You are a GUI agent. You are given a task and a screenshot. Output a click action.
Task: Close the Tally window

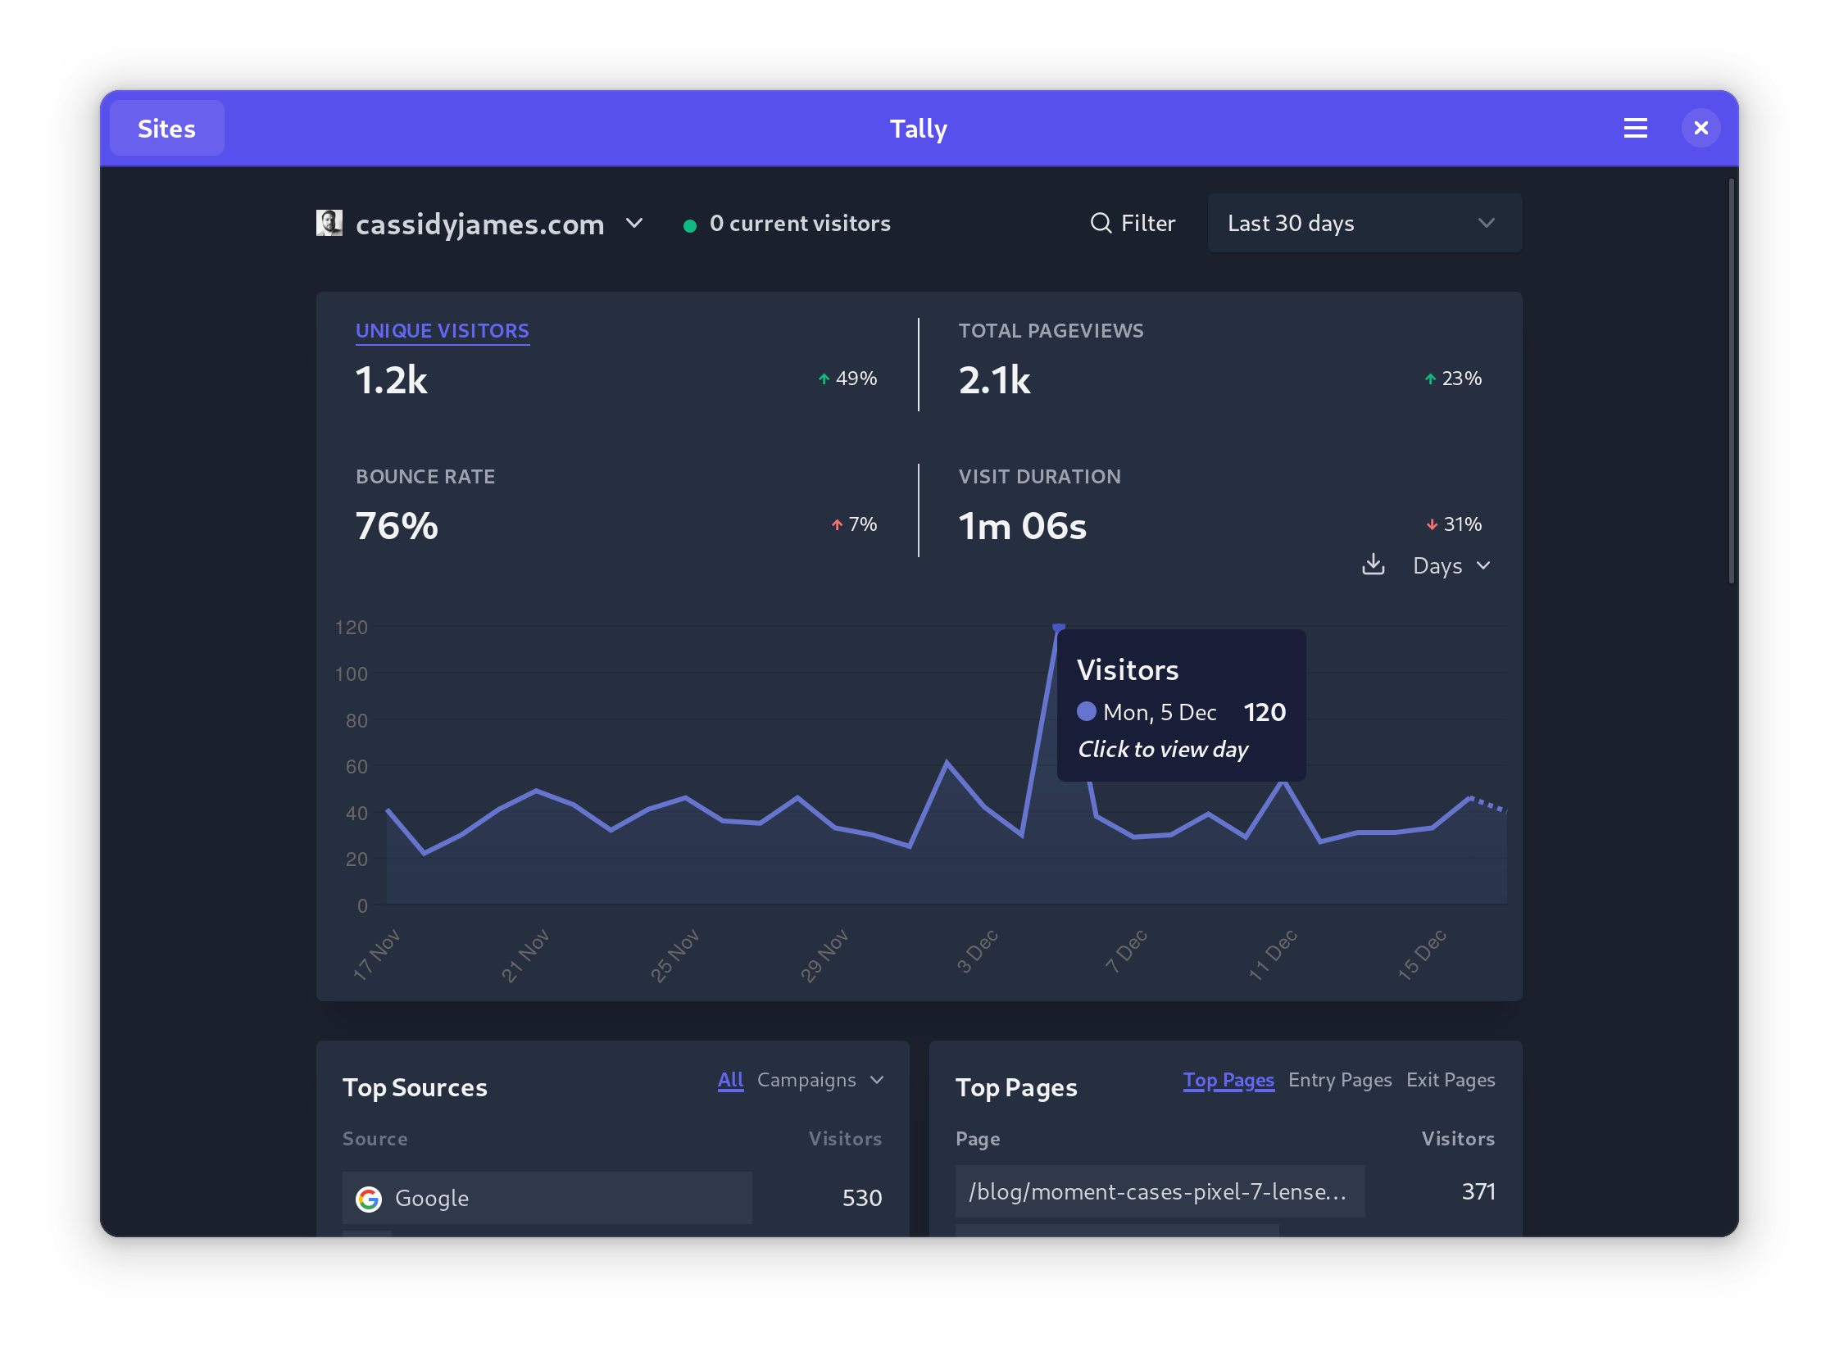tap(1701, 129)
